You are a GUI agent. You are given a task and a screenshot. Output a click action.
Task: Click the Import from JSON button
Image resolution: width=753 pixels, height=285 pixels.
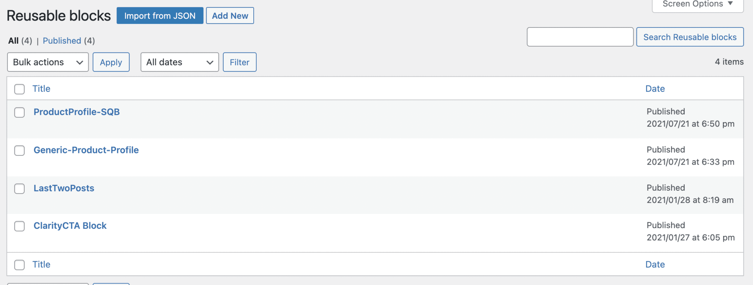point(160,15)
